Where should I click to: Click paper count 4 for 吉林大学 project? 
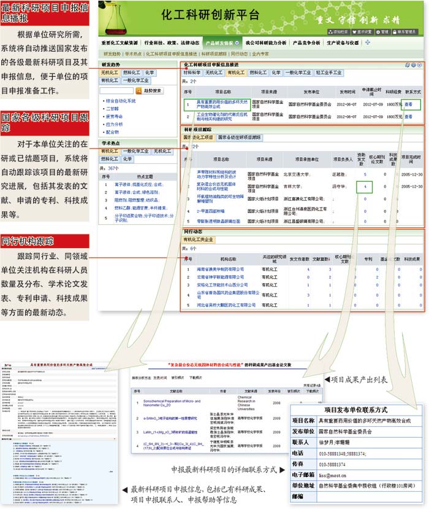point(365,187)
